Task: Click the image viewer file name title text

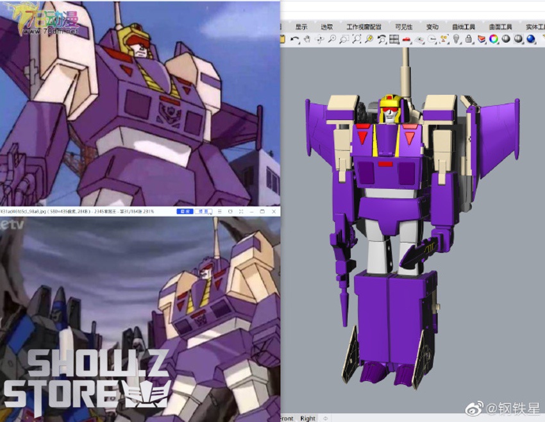Action: click(76, 212)
